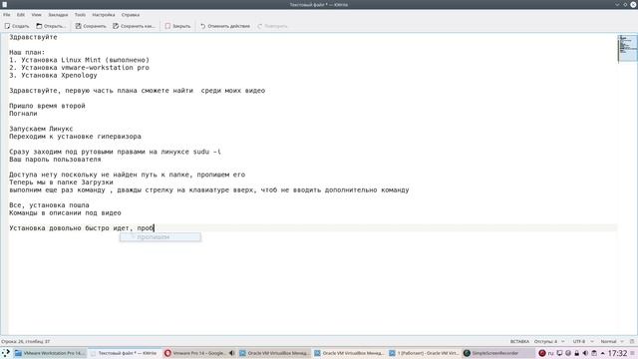This screenshot has height=359, width=638.
Task: Open the Настройка (Settings) menu
Action: (104, 15)
